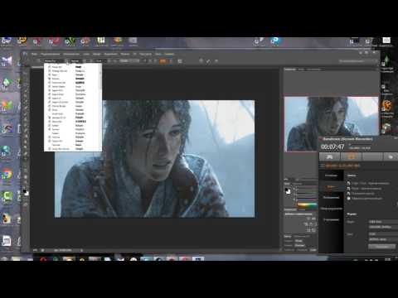Click the foreground/background color swatch in tools panel
The image size is (398, 298).
tap(26, 192)
